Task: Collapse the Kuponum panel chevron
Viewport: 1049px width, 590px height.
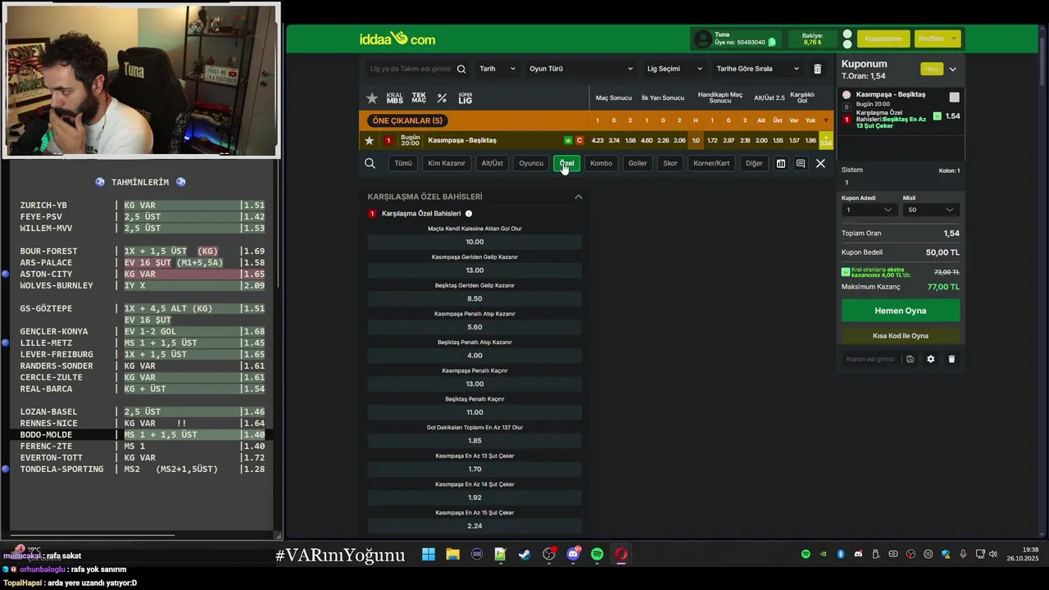Action: [952, 70]
